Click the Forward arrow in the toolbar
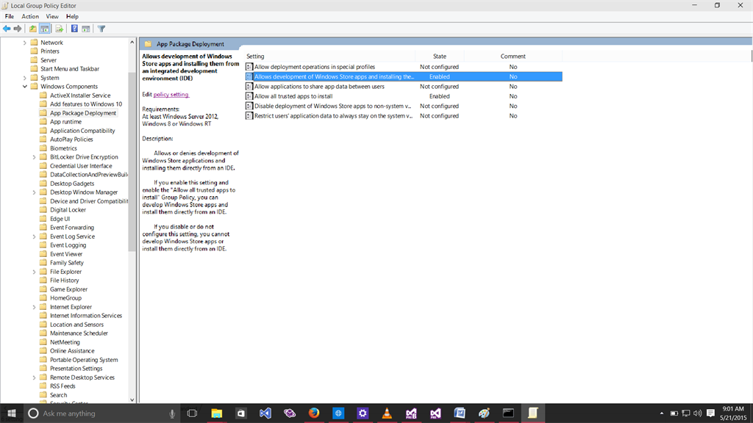Viewport: 753px width, 423px height. click(18, 29)
